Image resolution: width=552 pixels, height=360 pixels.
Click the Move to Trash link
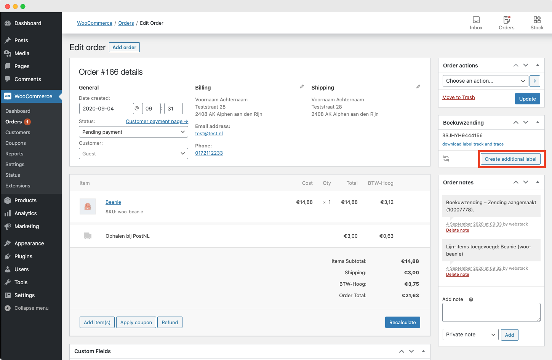458,98
